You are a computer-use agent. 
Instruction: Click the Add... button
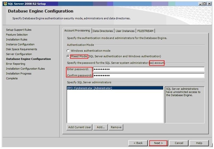pos(101,127)
